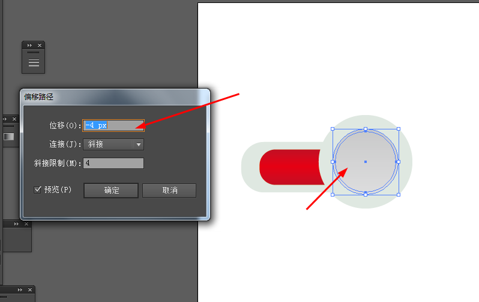479x302 pixels.
Task: Expand the floating panel with the three-line icon via double arrows
Action: tap(29, 45)
